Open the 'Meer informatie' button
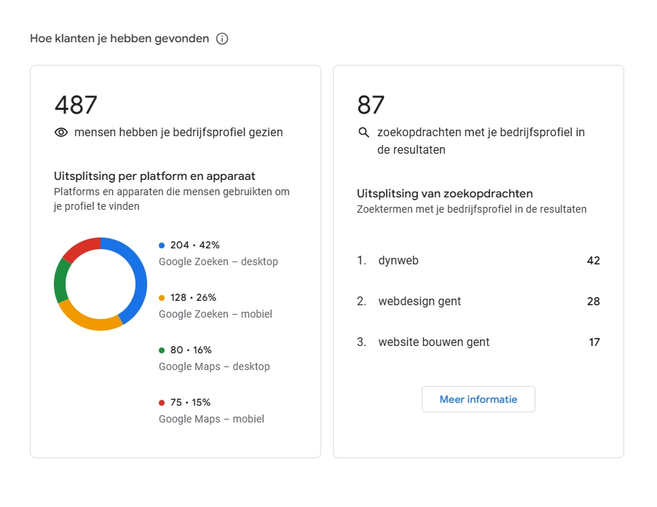Viewport: 657px width, 507px height. [x=478, y=399]
